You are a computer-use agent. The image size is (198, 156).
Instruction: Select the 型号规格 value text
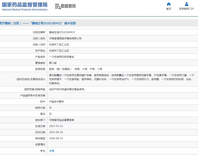coord(76,69)
